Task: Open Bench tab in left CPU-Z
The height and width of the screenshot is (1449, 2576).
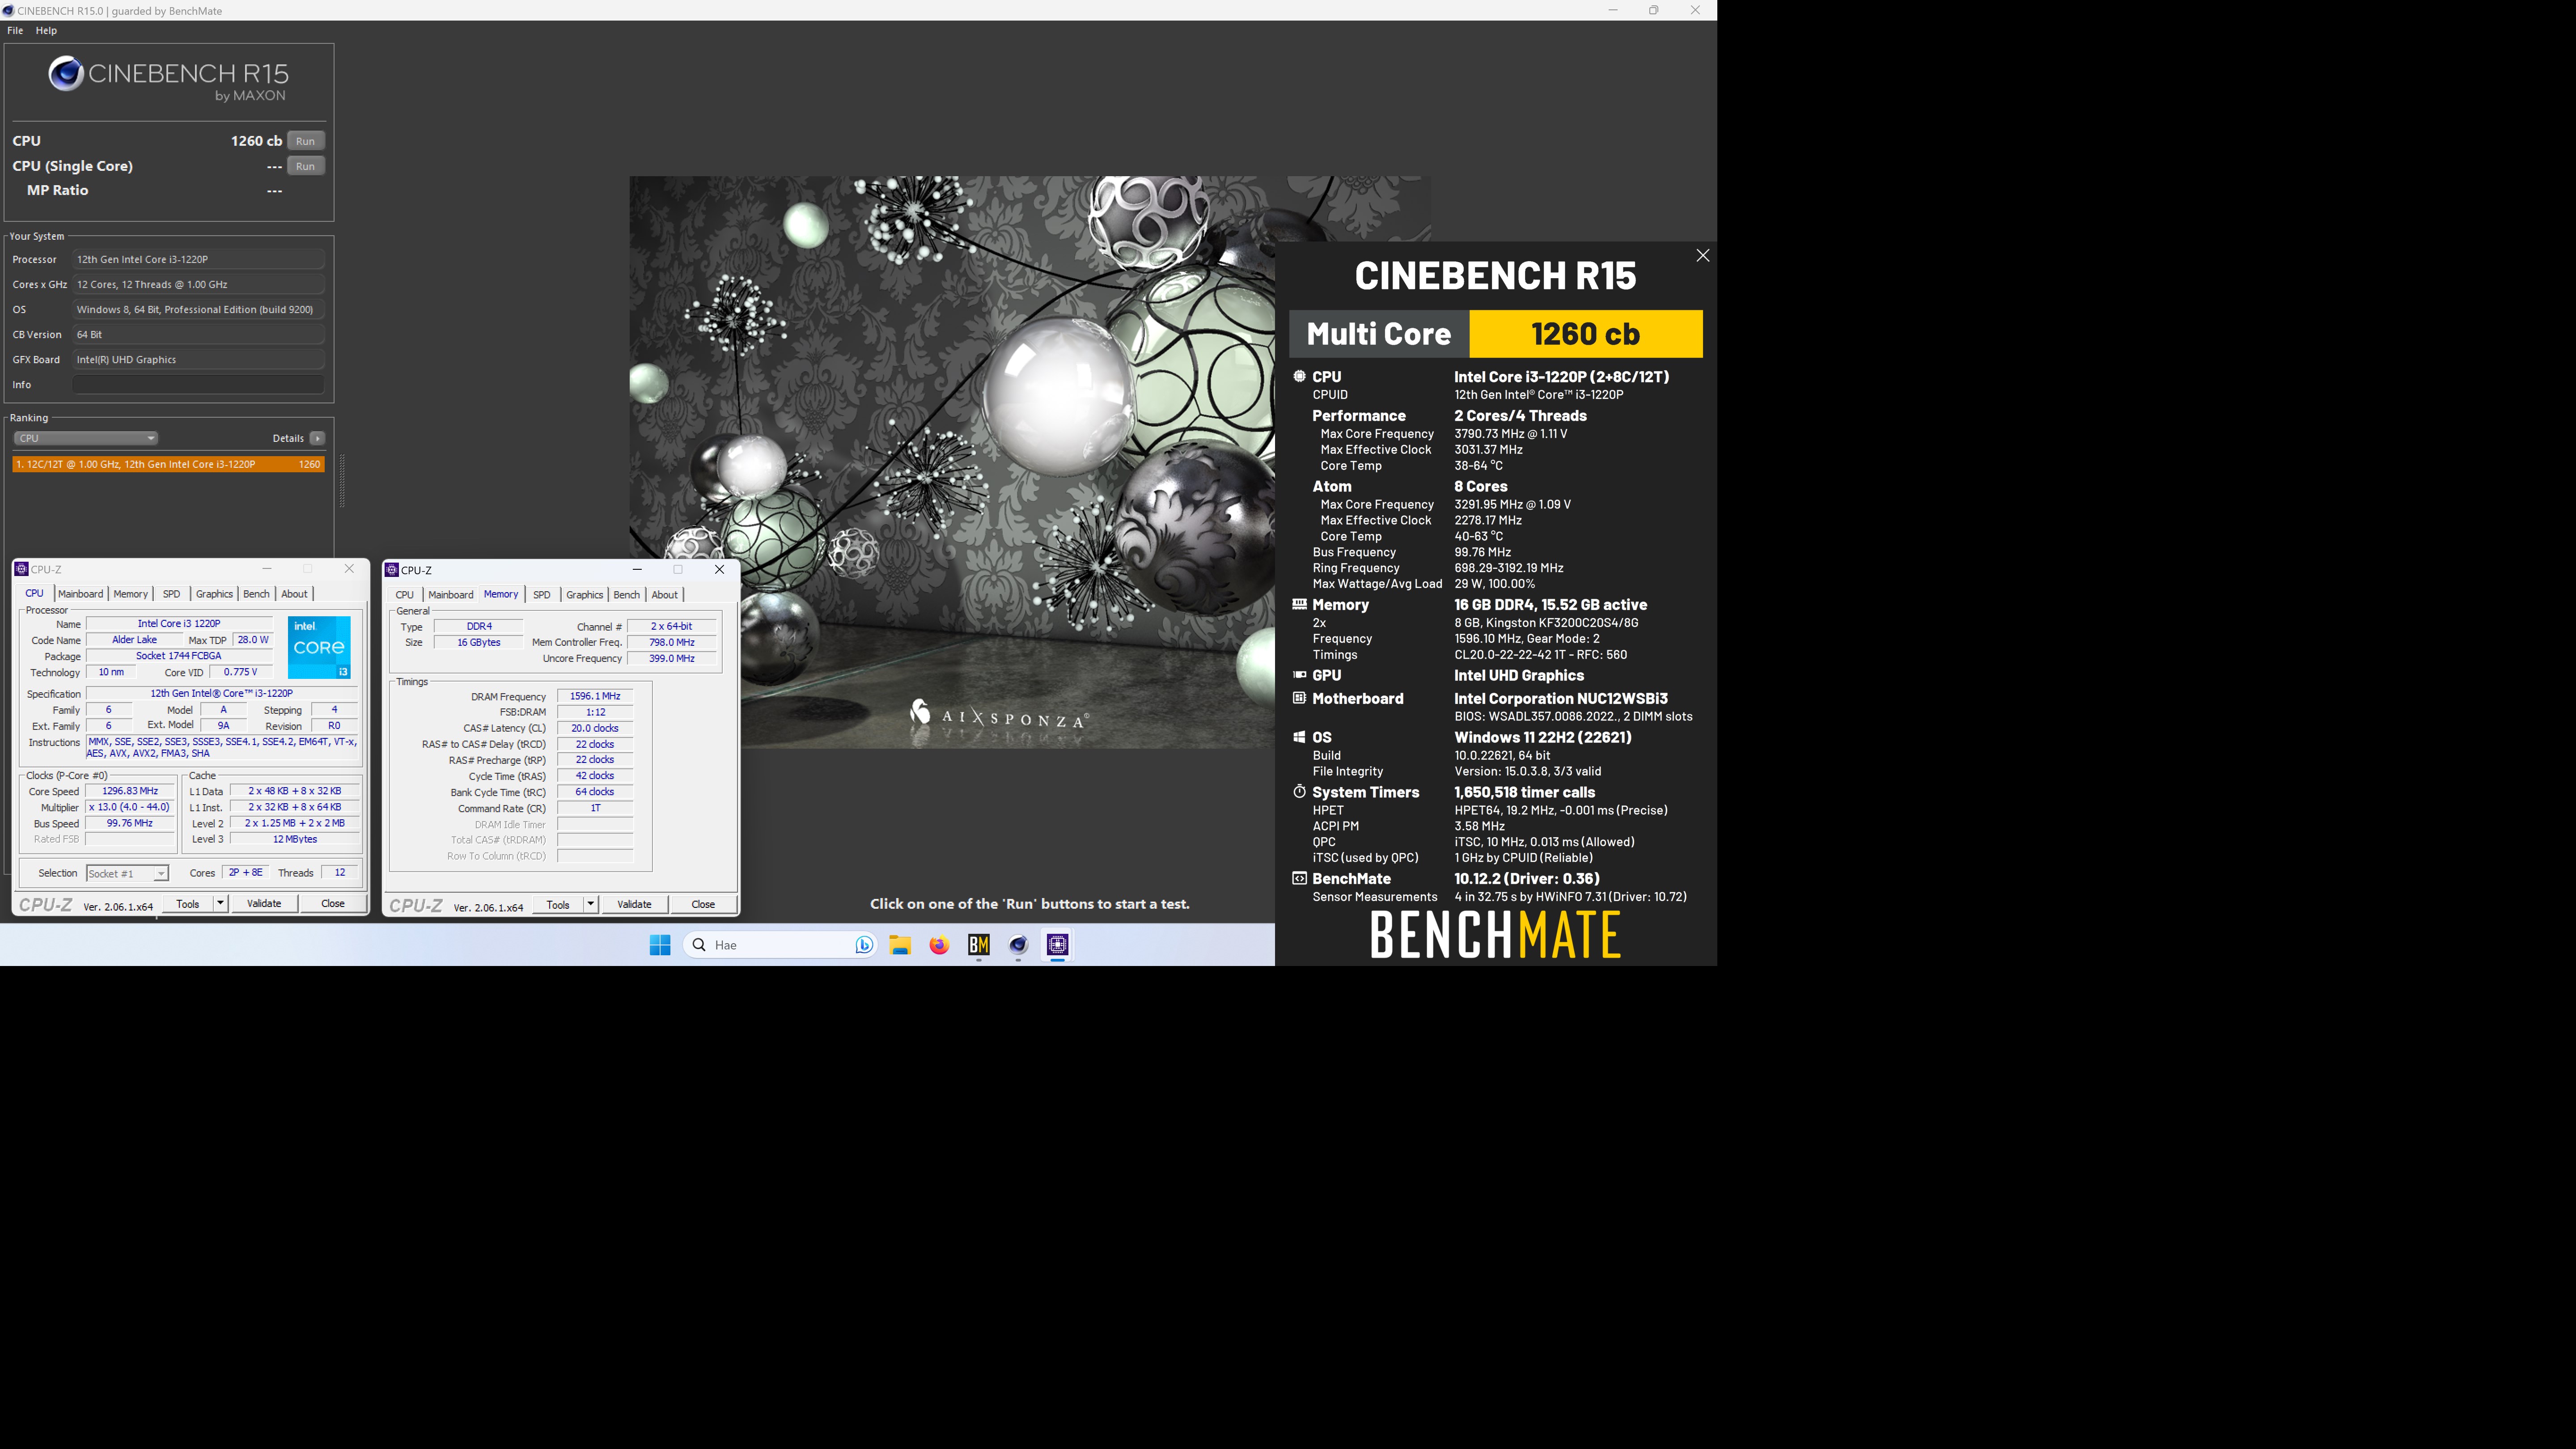Action: 256,594
